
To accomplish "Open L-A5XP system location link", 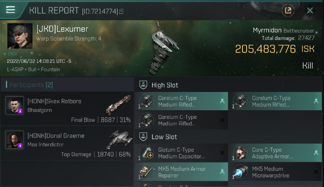I will [x=15, y=69].
